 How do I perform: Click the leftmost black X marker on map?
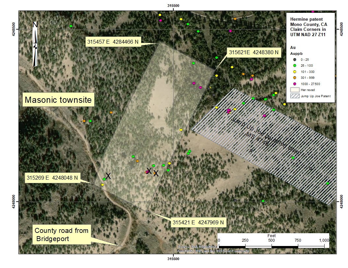pyautogui.click(x=108, y=176)
